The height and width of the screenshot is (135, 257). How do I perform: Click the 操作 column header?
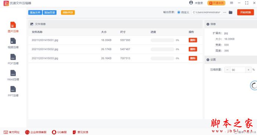click(191, 32)
